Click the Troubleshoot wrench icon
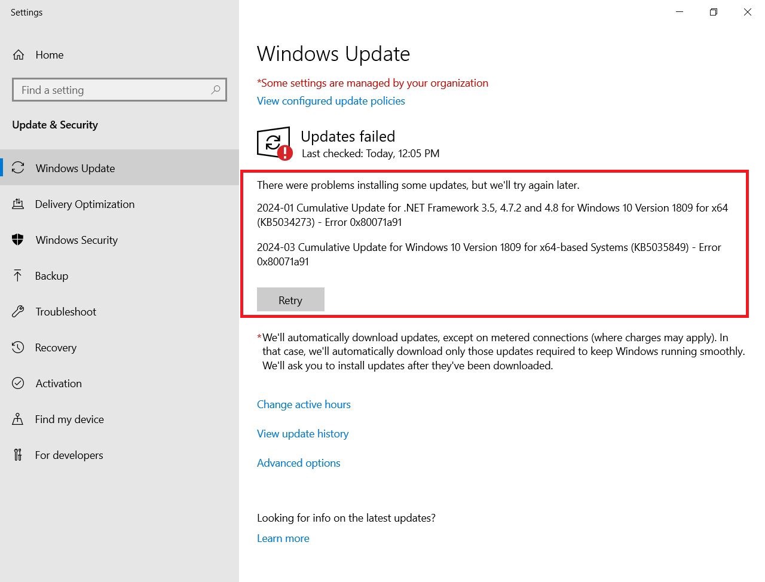 [18, 312]
